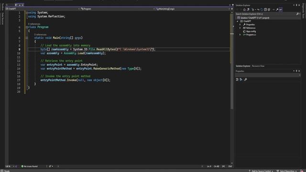Collapse the ChatGPT project node arrow

(x=238, y=21)
